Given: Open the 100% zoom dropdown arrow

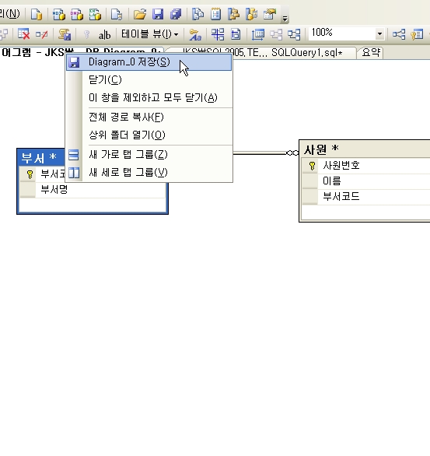Looking at the screenshot, I should coord(379,34).
